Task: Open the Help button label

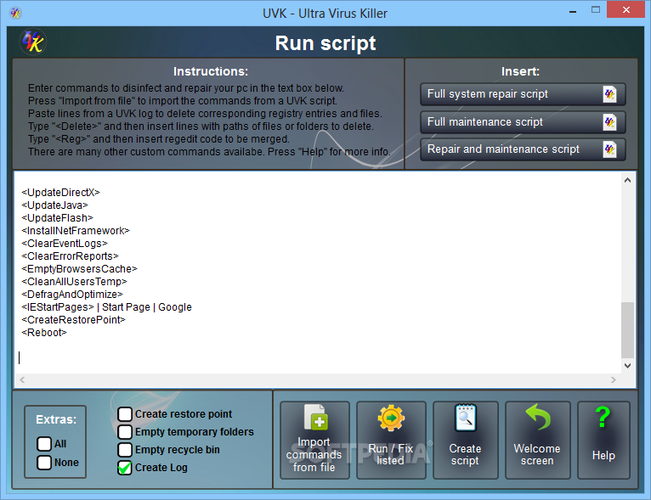Action: click(603, 455)
